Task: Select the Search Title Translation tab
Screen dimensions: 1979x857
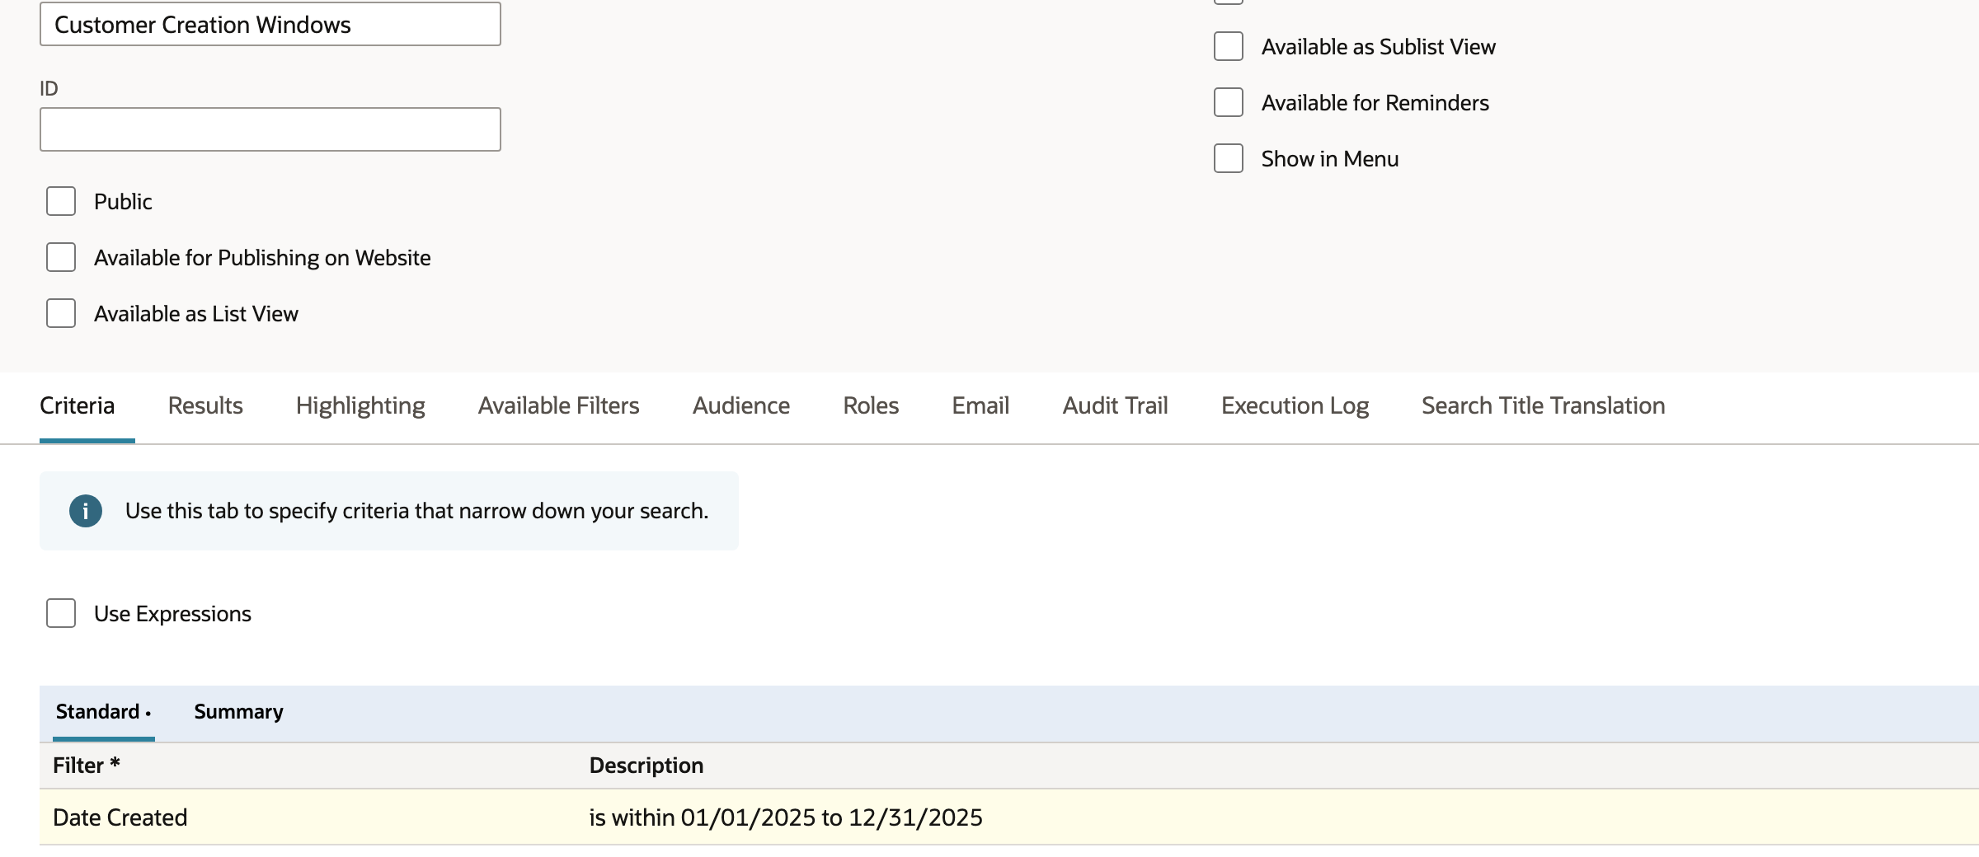Action: point(1544,405)
